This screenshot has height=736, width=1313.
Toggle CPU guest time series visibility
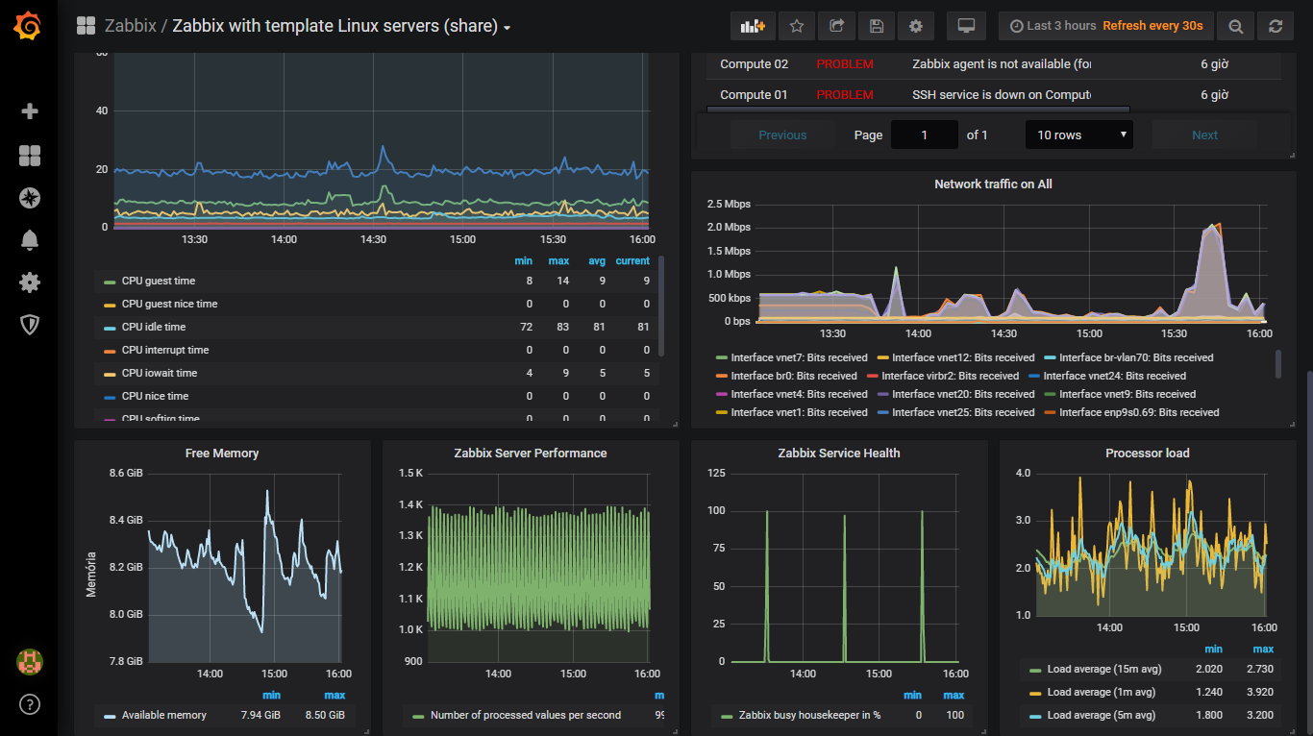[158, 281]
